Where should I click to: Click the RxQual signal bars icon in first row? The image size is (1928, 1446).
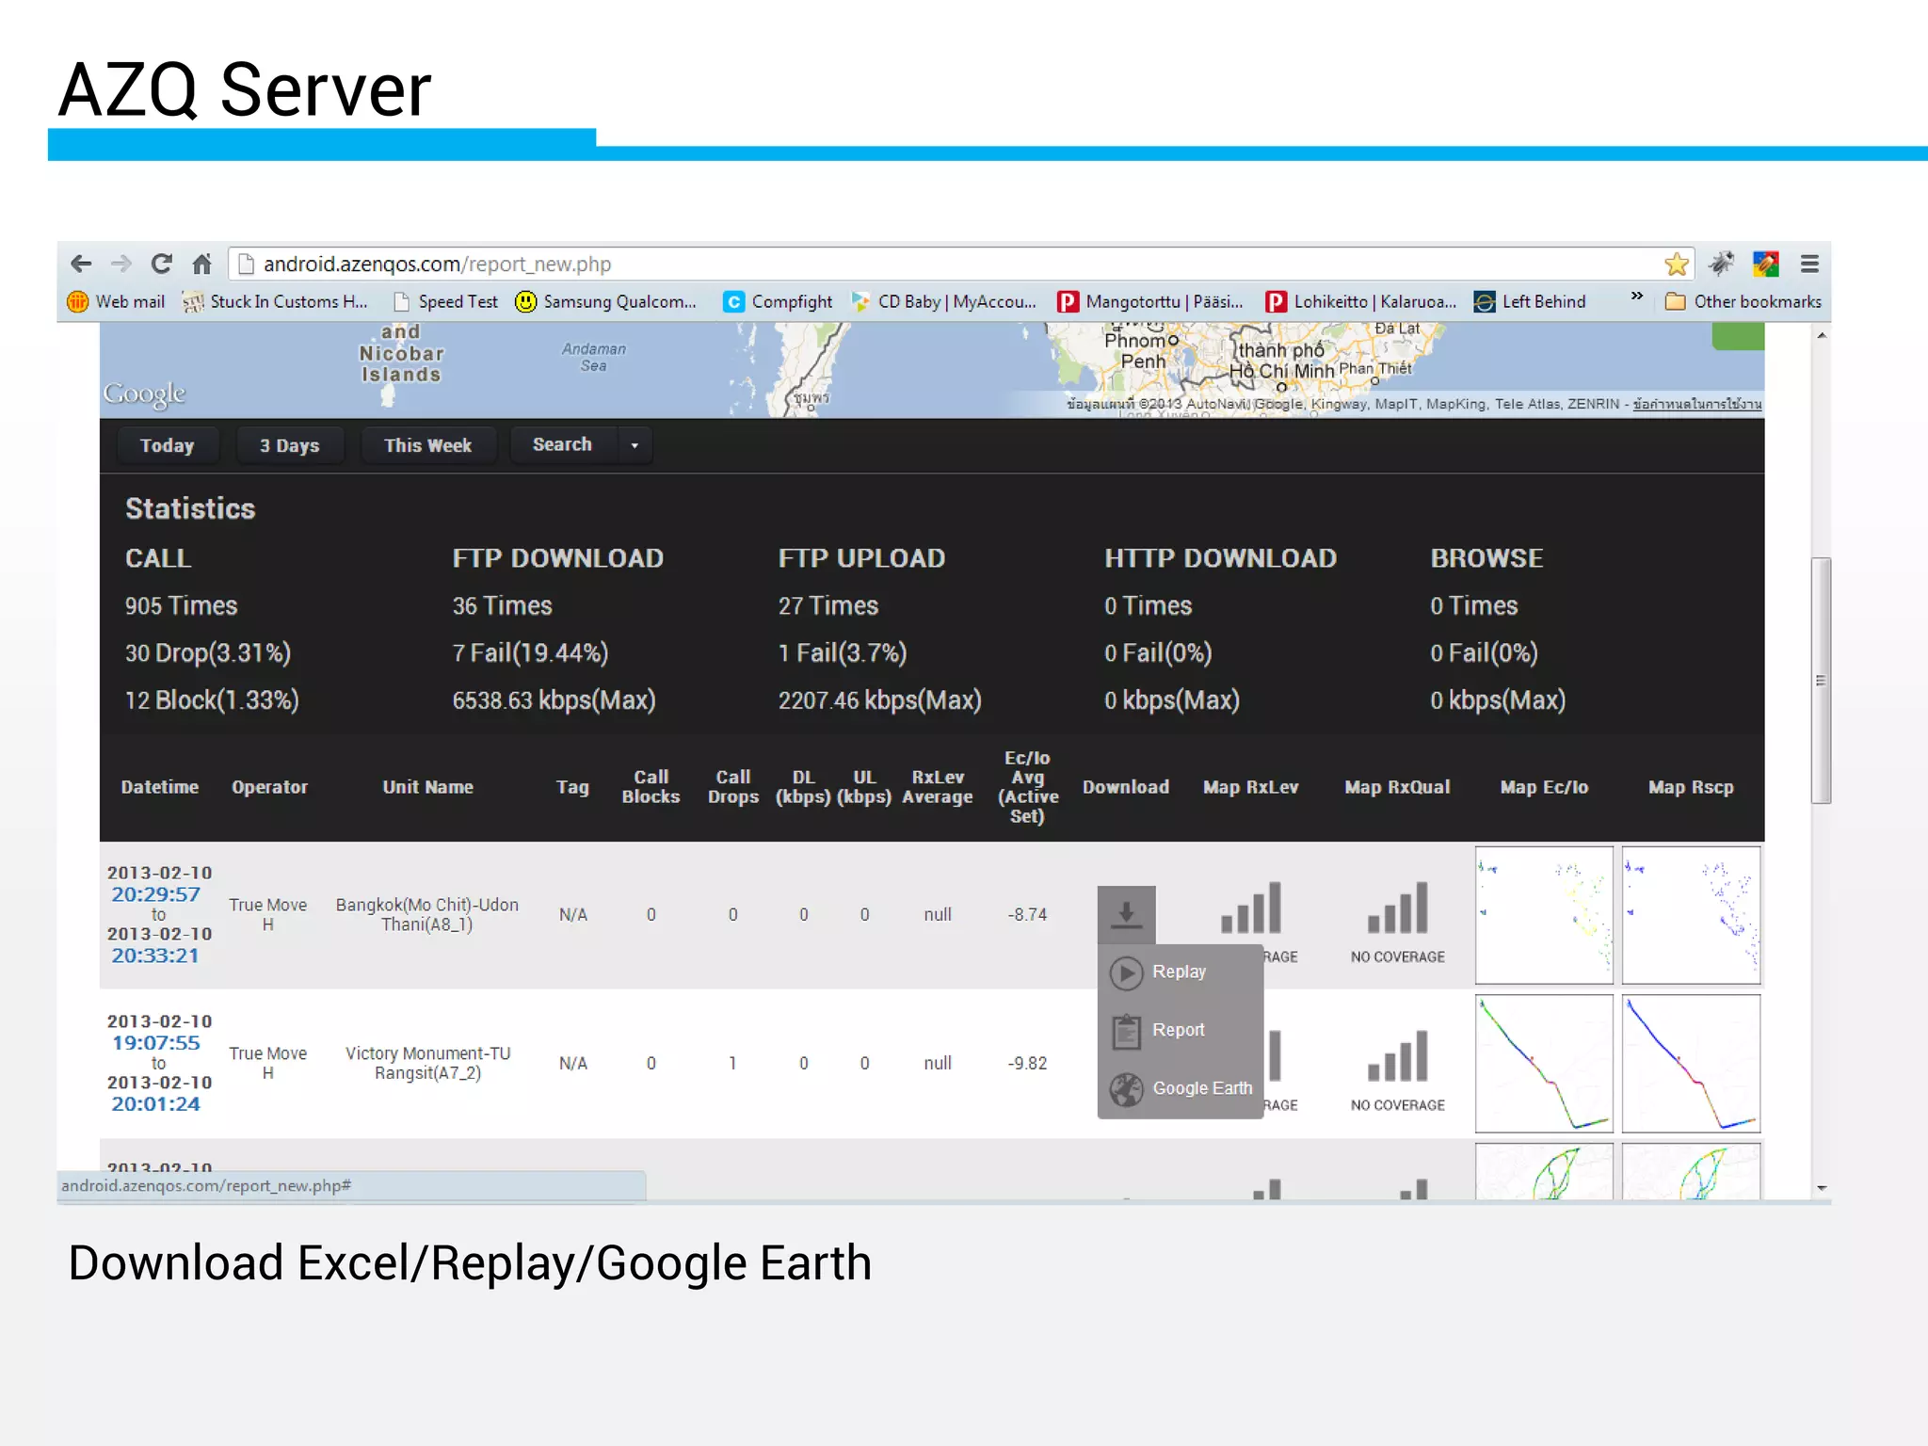(1397, 908)
